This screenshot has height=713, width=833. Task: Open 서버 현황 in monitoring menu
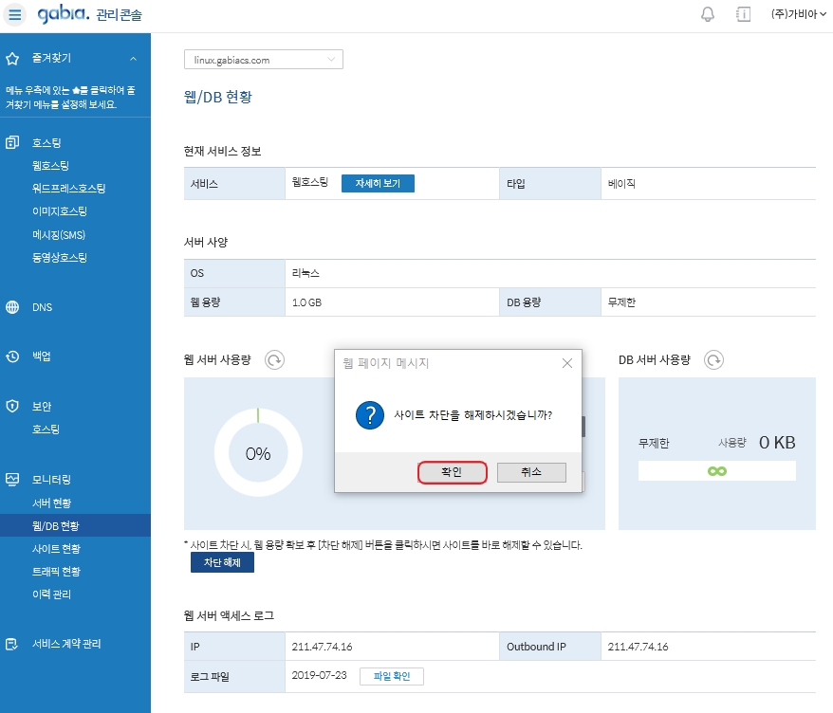point(51,503)
